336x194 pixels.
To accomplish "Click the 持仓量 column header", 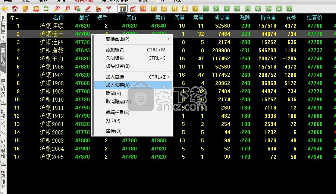I will [x=268, y=18].
